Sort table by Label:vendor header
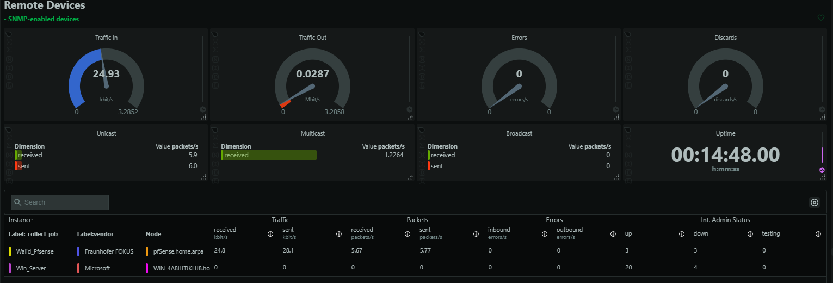 (95, 234)
